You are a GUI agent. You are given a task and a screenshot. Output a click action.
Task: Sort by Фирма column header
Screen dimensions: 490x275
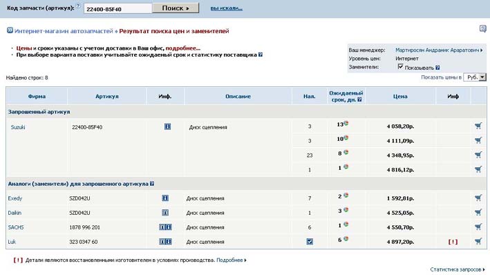click(x=37, y=96)
